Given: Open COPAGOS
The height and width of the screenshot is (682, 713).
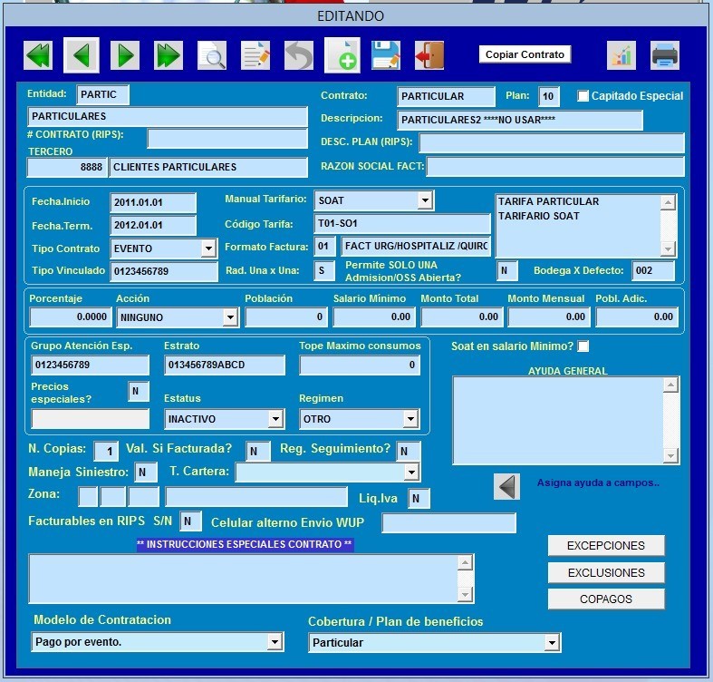Looking at the screenshot, I should point(606,599).
